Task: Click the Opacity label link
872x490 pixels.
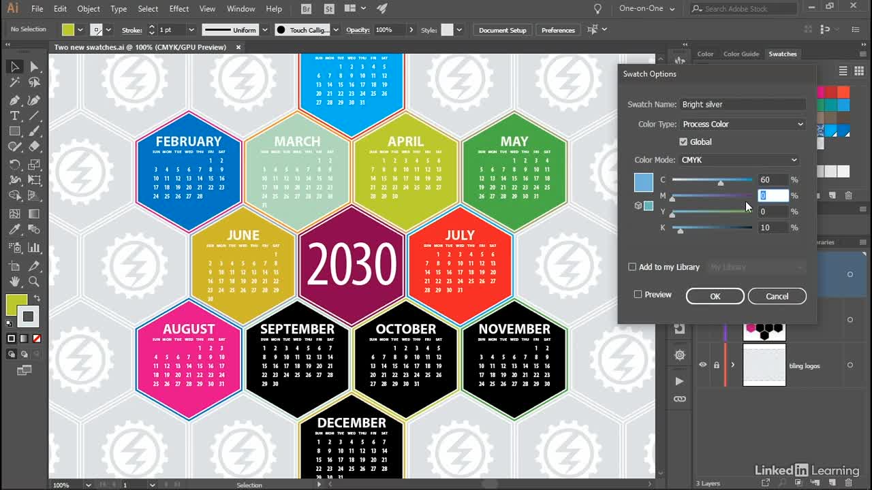Action: point(357,30)
